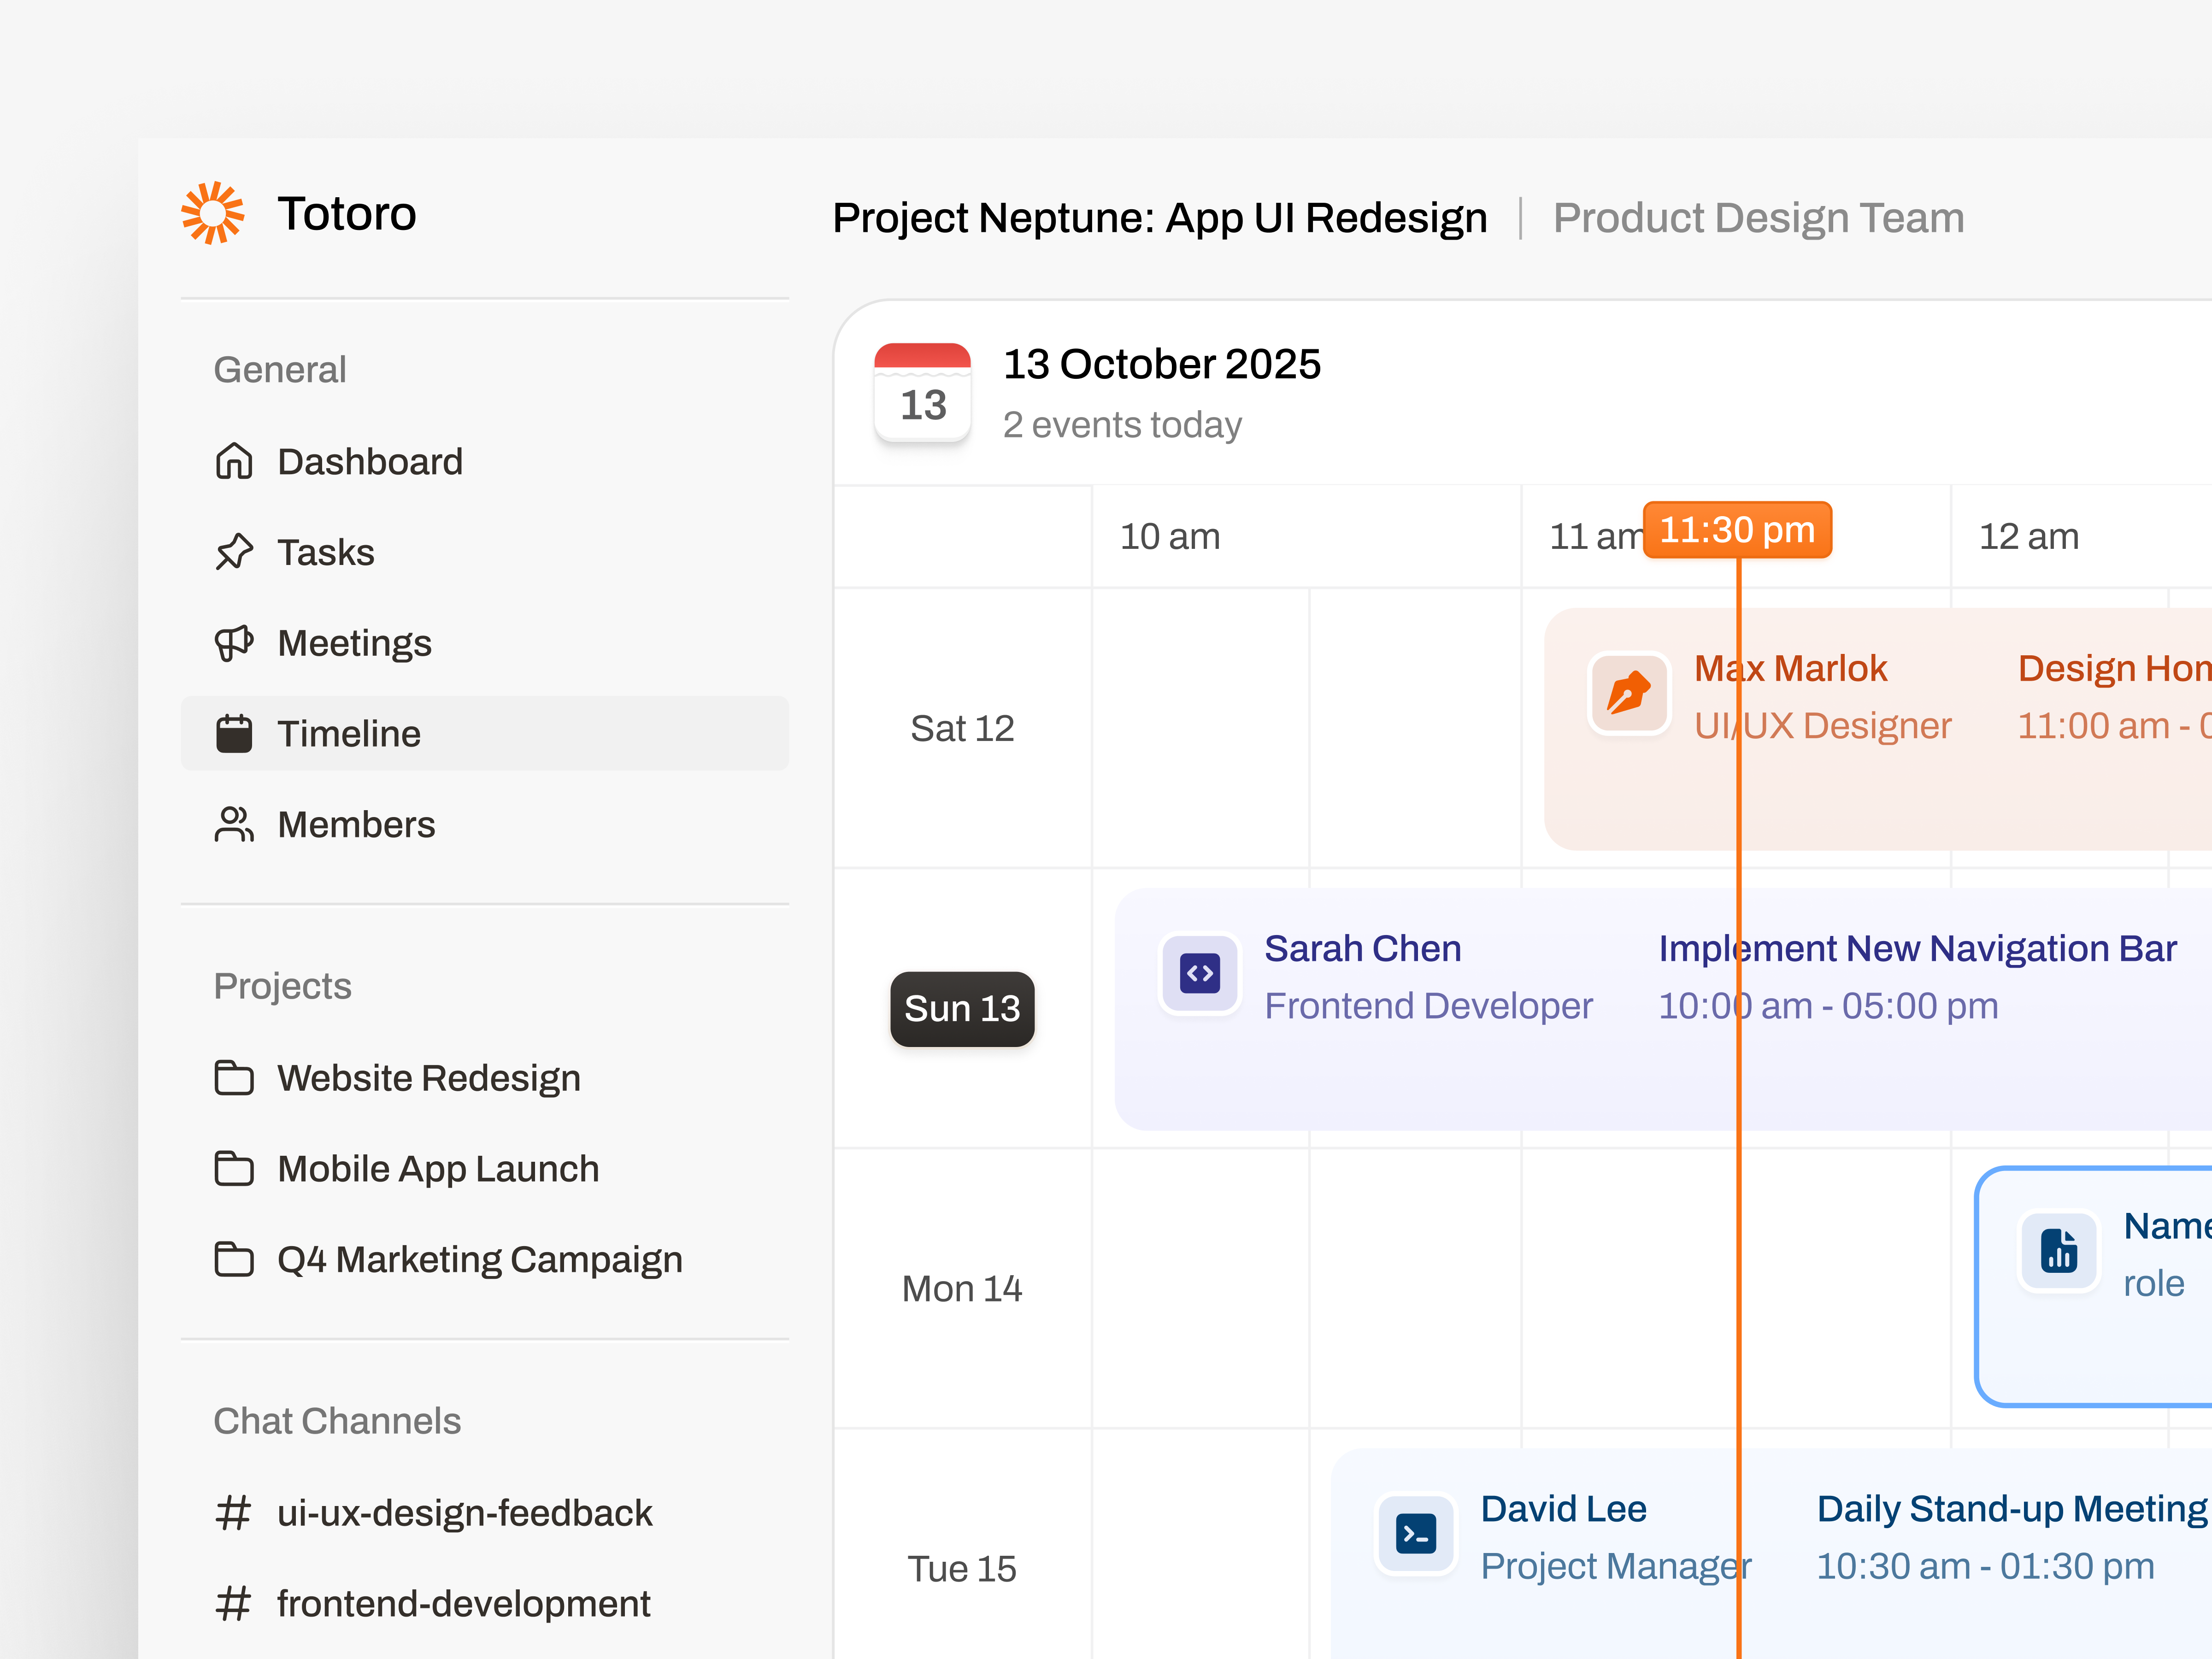Click the Project Neptune: App UI Redesign title
This screenshot has height=1659, width=2212.
[1160, 218]
